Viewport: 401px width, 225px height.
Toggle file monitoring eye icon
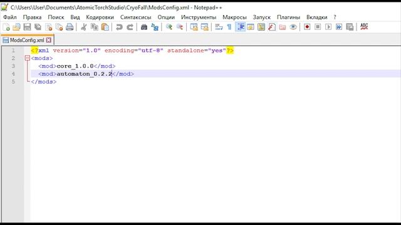[293, 27]
